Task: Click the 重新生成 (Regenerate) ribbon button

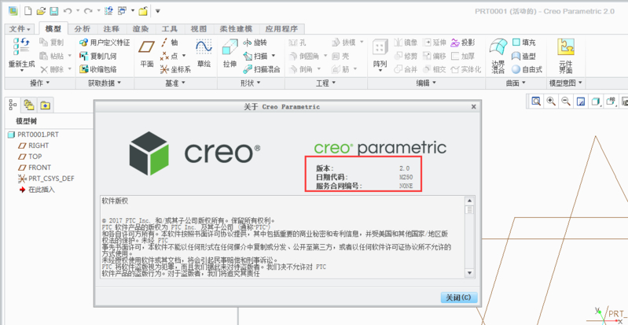Action: [22, 55]
